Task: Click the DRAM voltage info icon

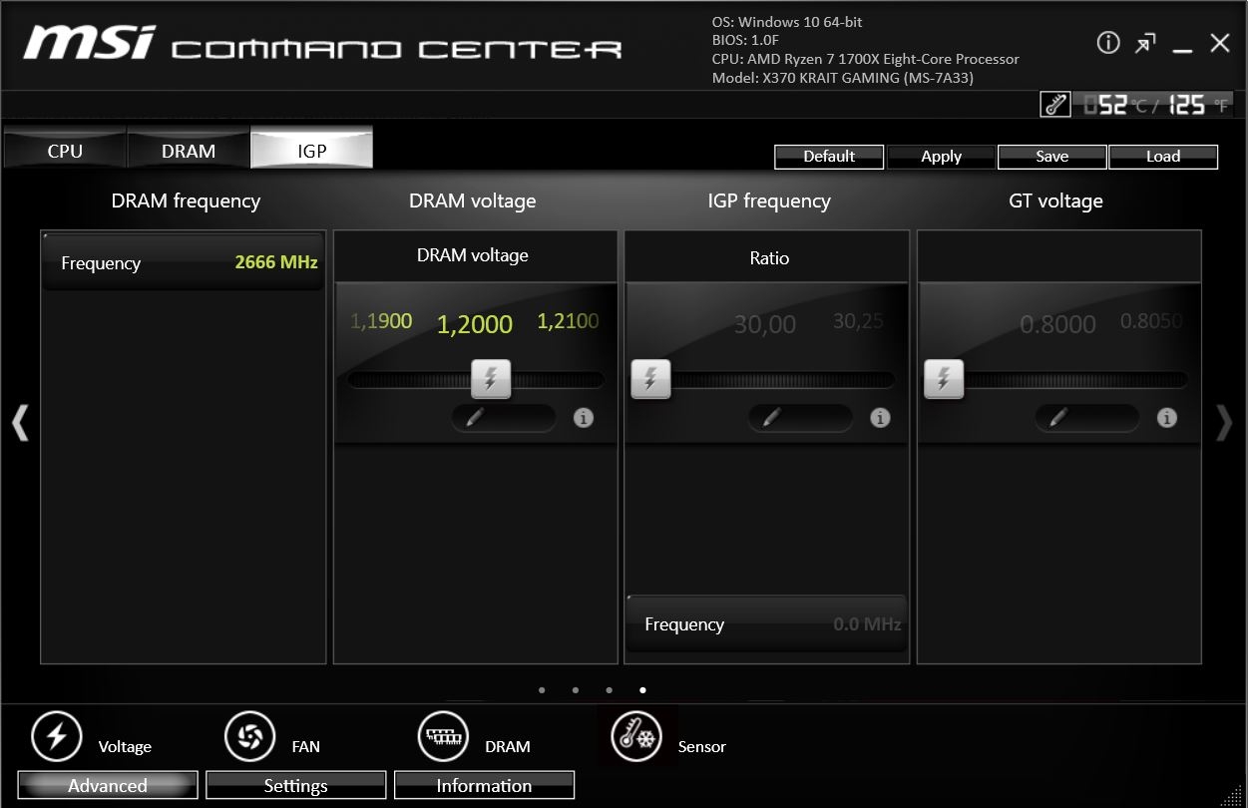Action: click(x=584, y=418)
